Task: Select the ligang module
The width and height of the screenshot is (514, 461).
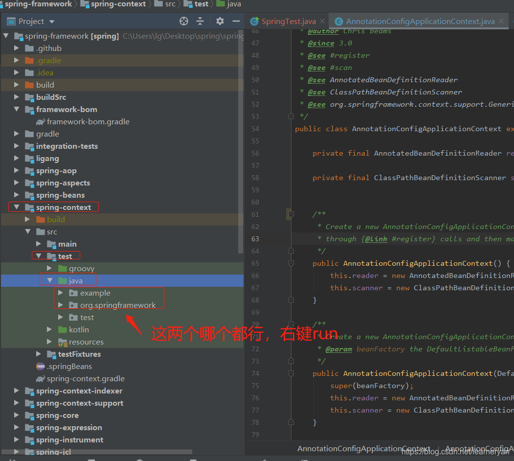Action: pos(47,159)
